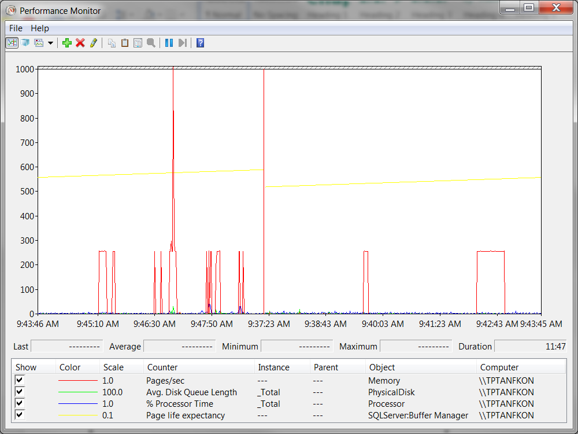Uncheck Show for Pages/sec counter
578x434 pixels.
click(20, 380)
